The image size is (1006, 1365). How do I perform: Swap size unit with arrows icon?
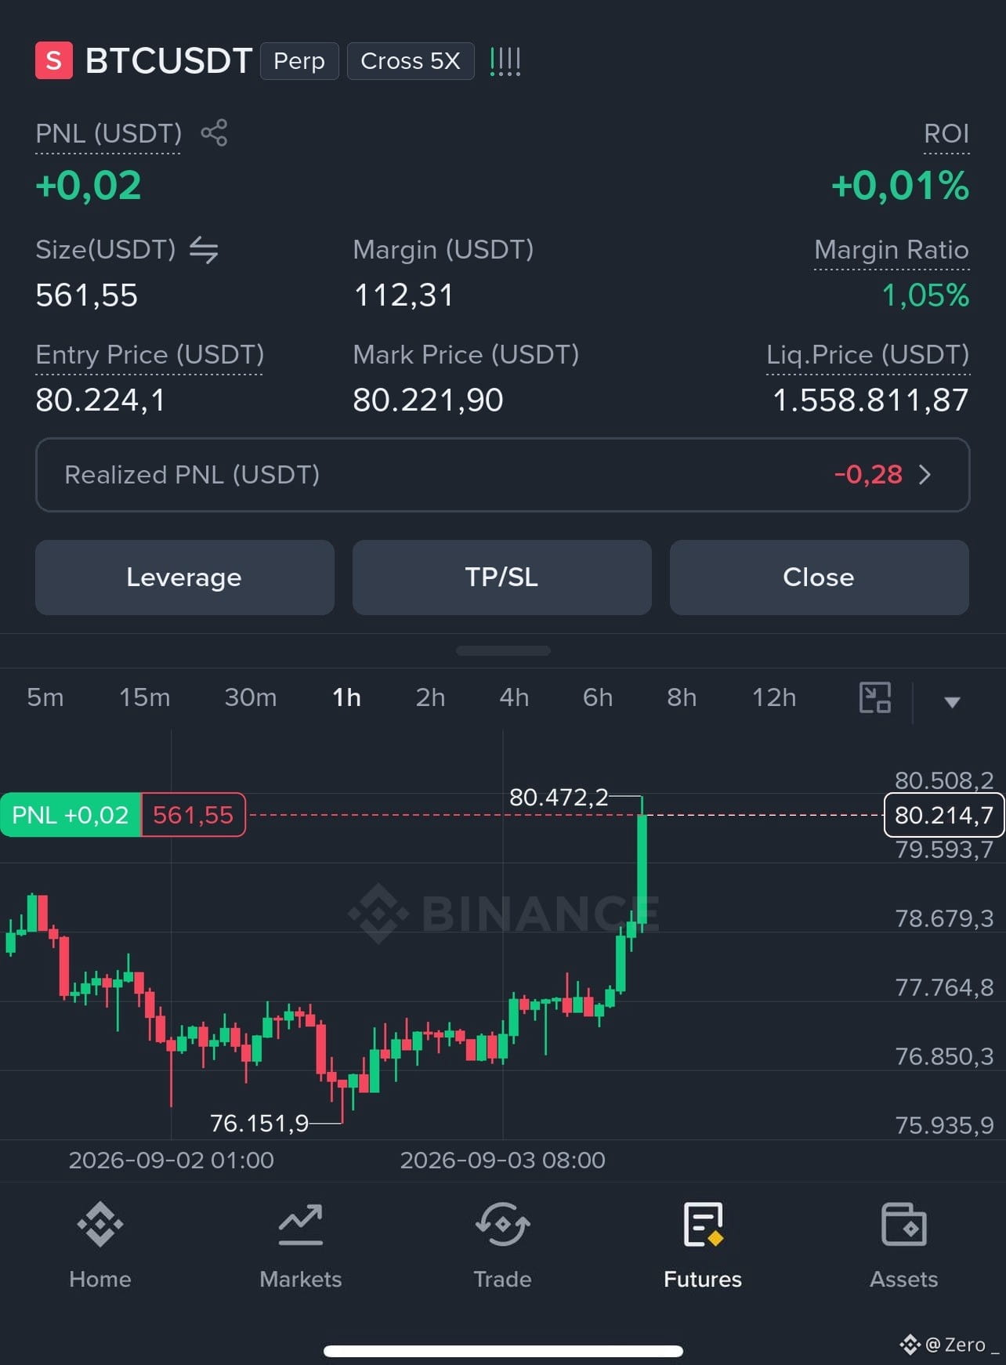[204, 250]
